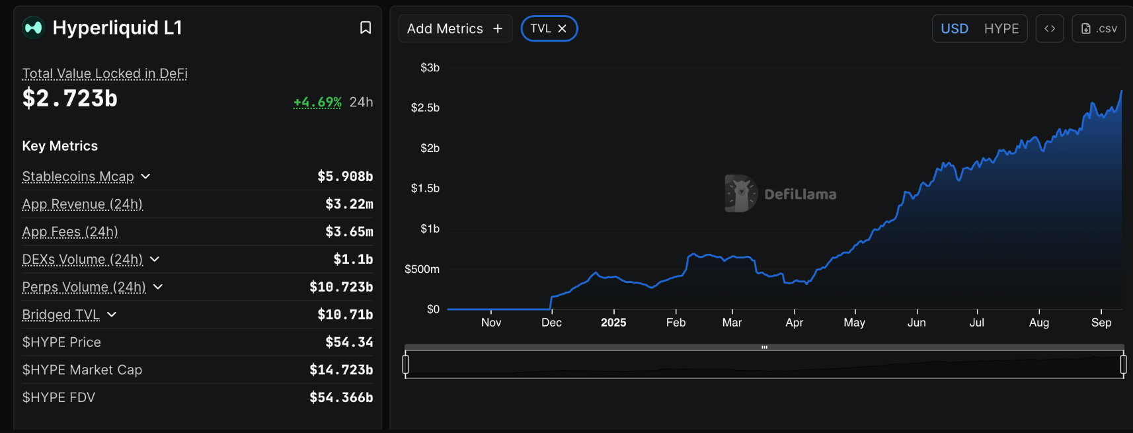Toggle the TVL metric chip

541,28
